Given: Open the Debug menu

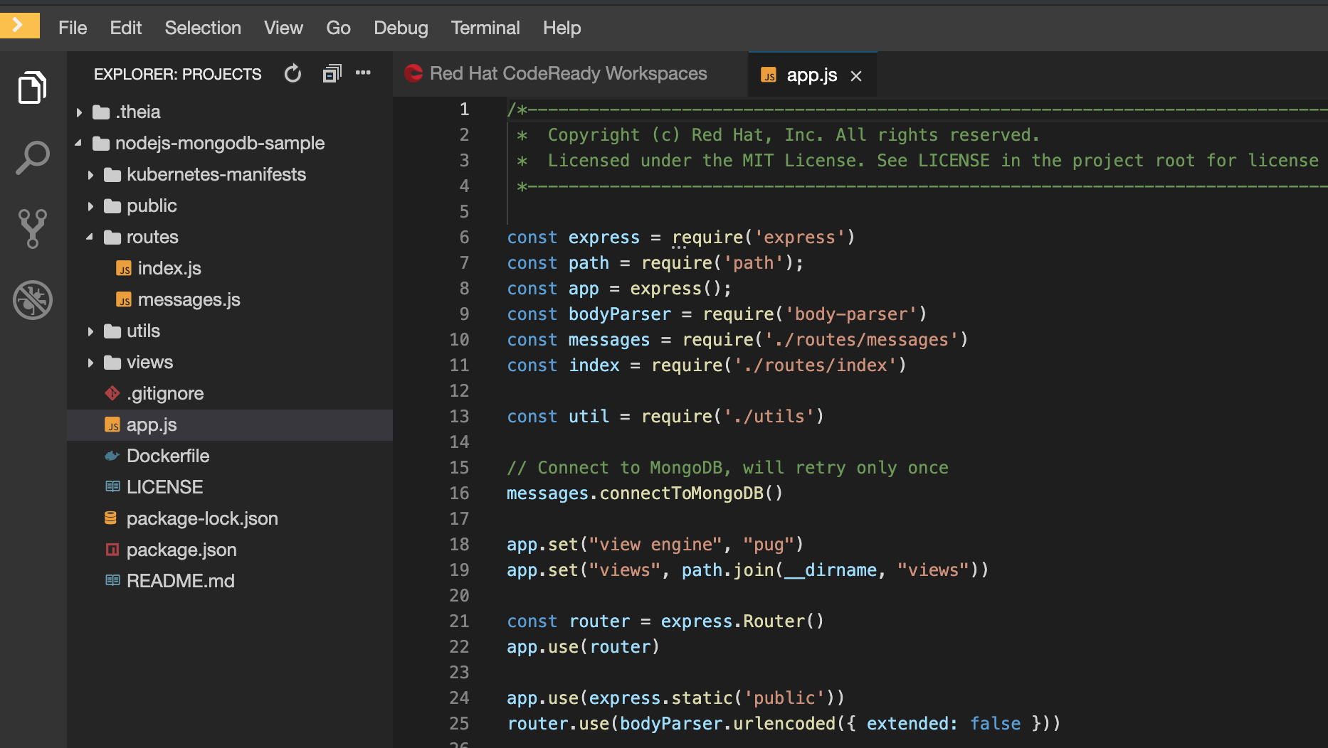Looking at the screenshot, I should 401,28.
